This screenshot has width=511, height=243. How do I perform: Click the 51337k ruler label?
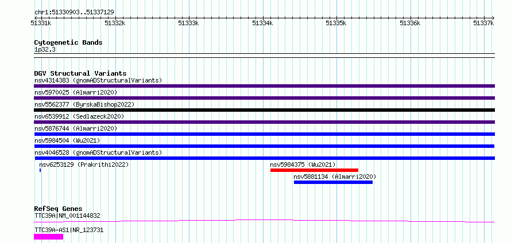(484, 23)
